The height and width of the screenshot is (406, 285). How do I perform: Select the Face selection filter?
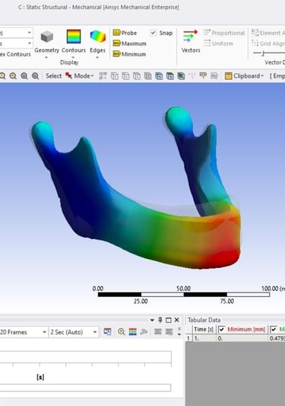[x=137, y=76]
